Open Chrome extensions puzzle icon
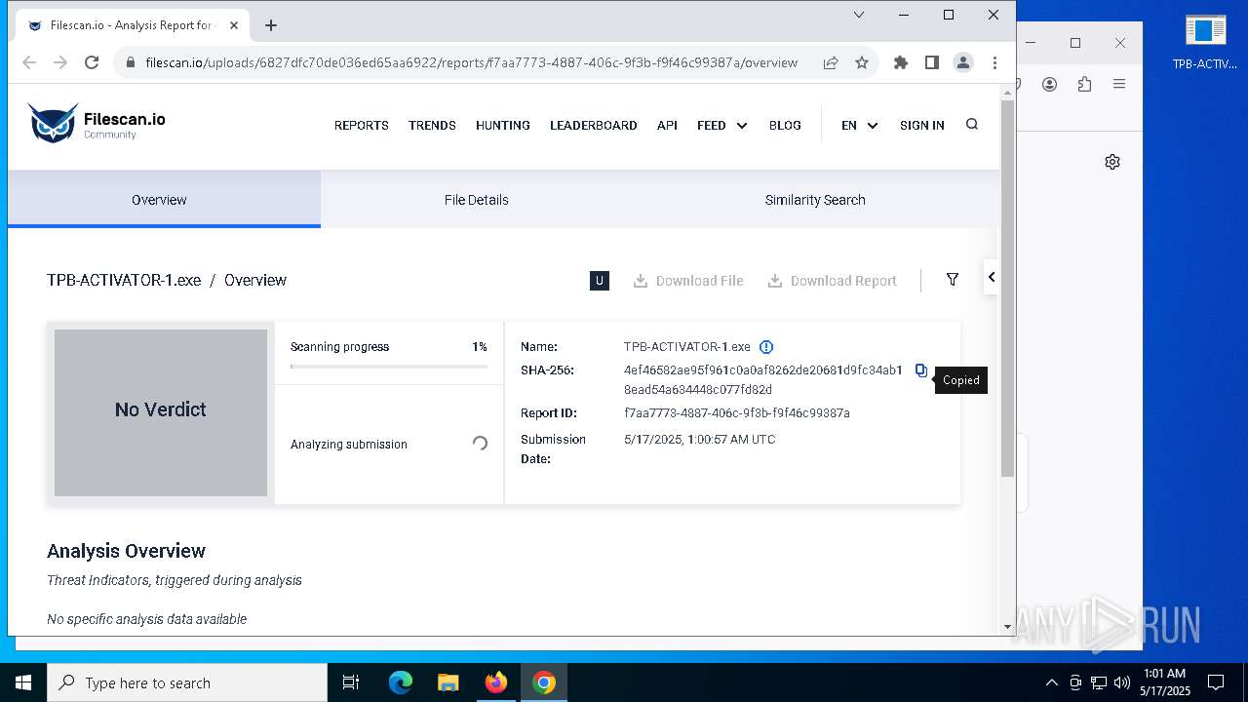Viewport: 1248px width, 702px height. click(x=901, y=62)
